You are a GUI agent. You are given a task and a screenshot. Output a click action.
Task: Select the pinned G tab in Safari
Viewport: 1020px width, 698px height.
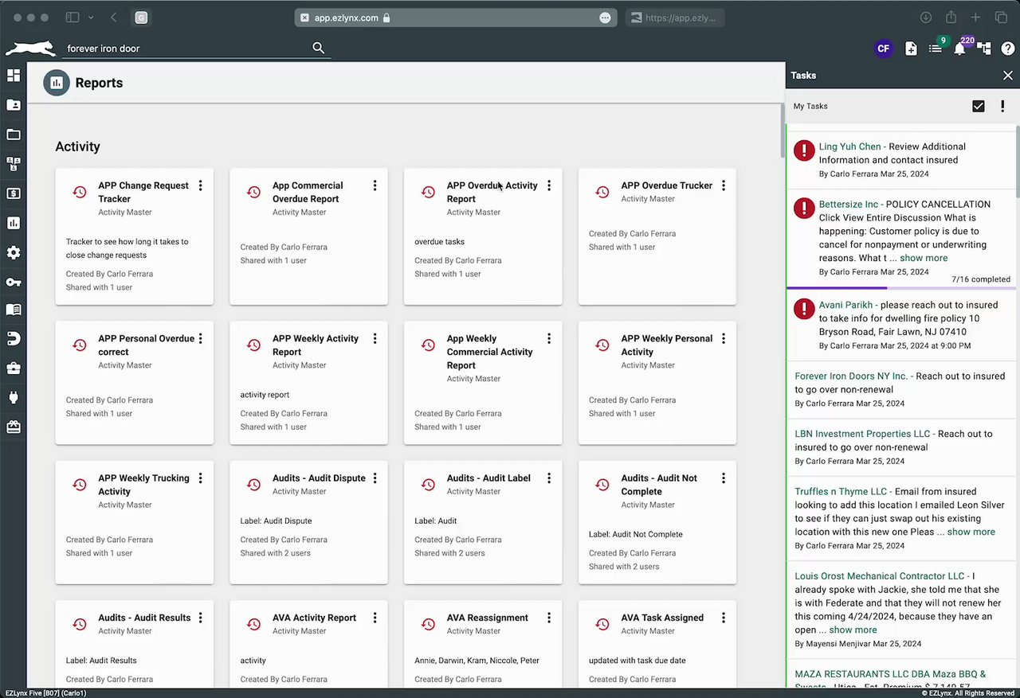point(141,18)
